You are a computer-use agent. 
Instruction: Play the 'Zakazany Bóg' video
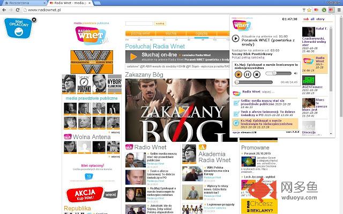point(181,111)
